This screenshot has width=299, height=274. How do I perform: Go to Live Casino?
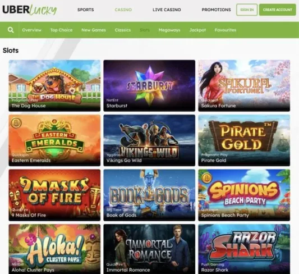pyautogui.click(x=167, y=10)
